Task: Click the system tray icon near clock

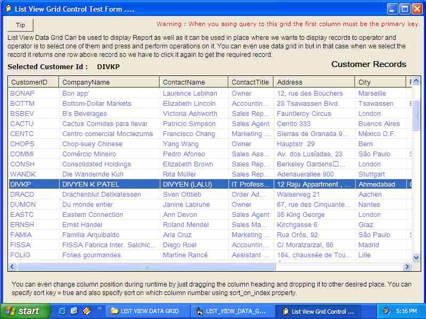Action: coord(386,311)
